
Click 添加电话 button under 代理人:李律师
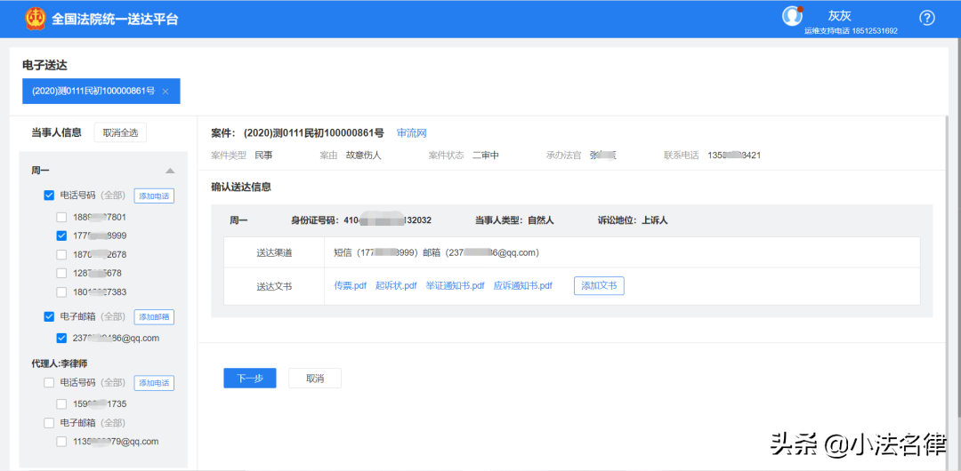155,383
